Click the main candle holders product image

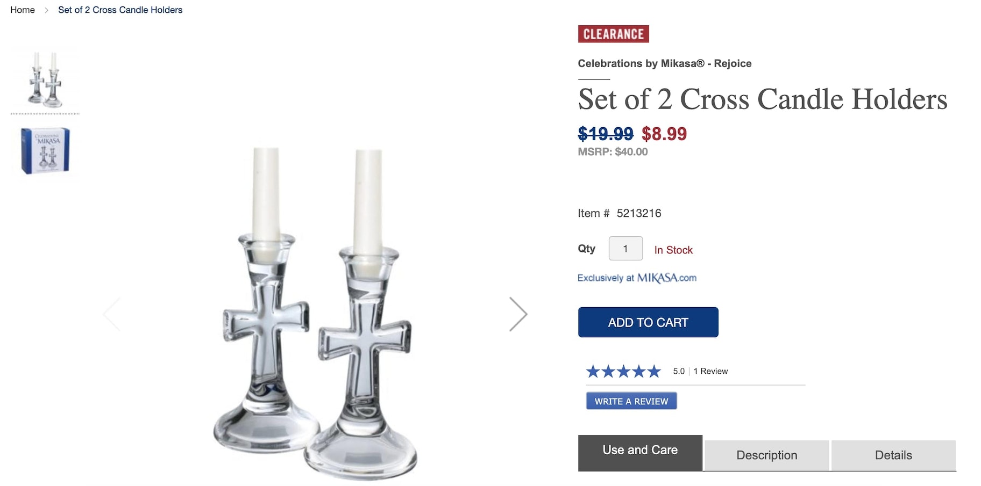click(x=315, y=314)
